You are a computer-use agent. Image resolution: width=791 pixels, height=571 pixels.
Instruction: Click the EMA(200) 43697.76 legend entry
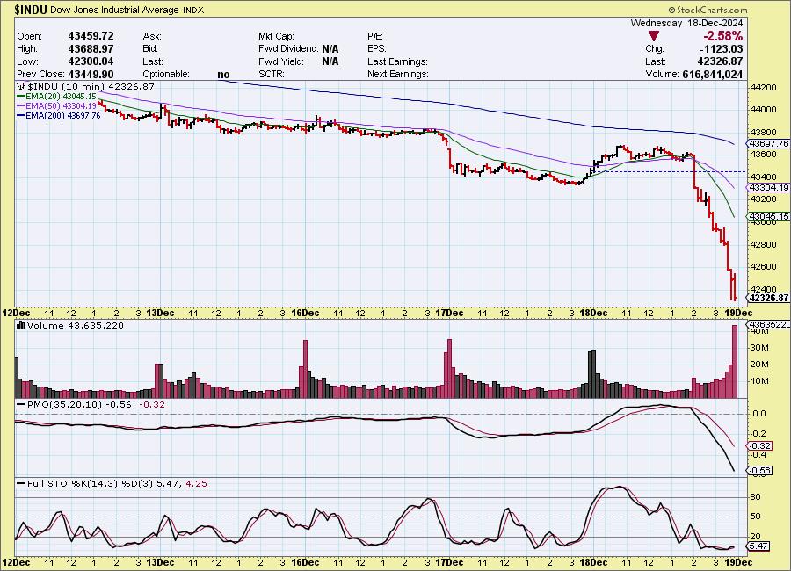coord(59,115)
